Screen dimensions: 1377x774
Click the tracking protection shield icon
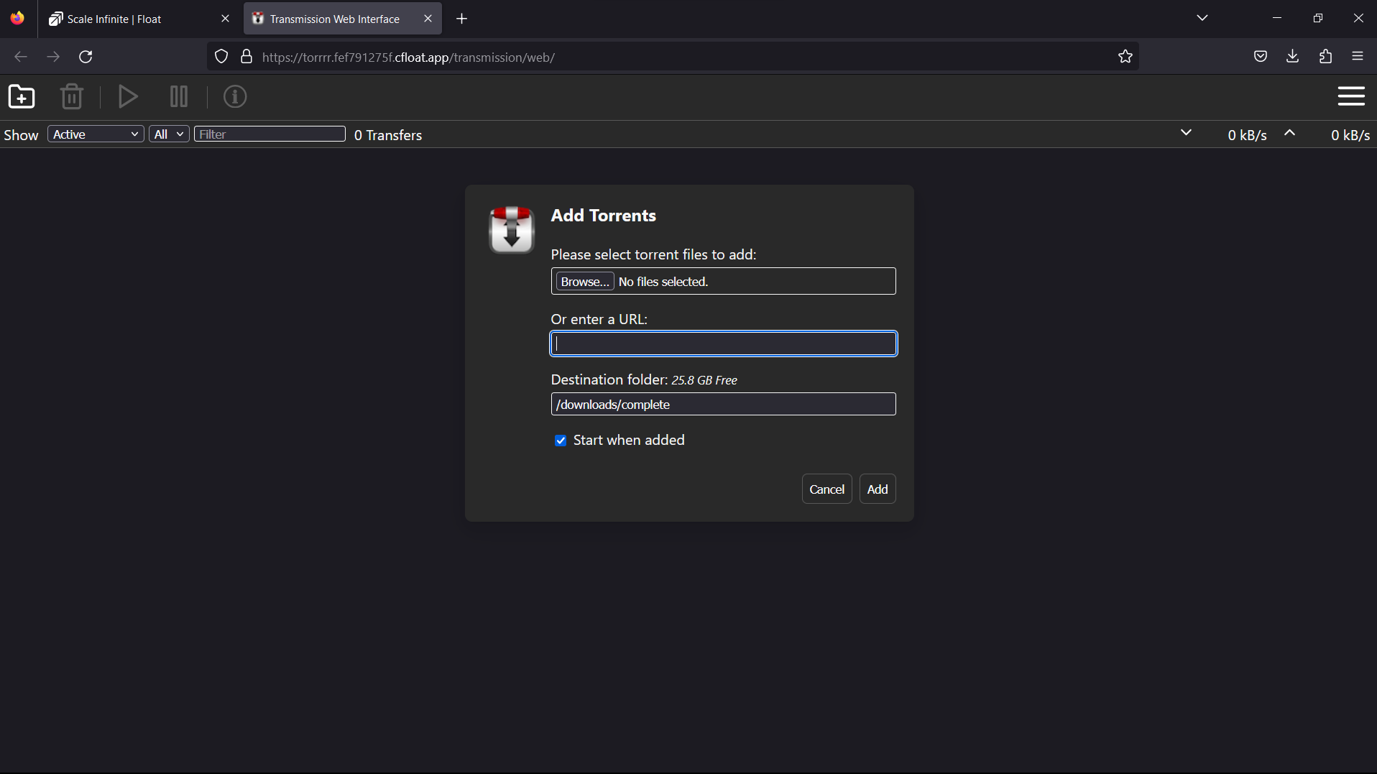221,57
